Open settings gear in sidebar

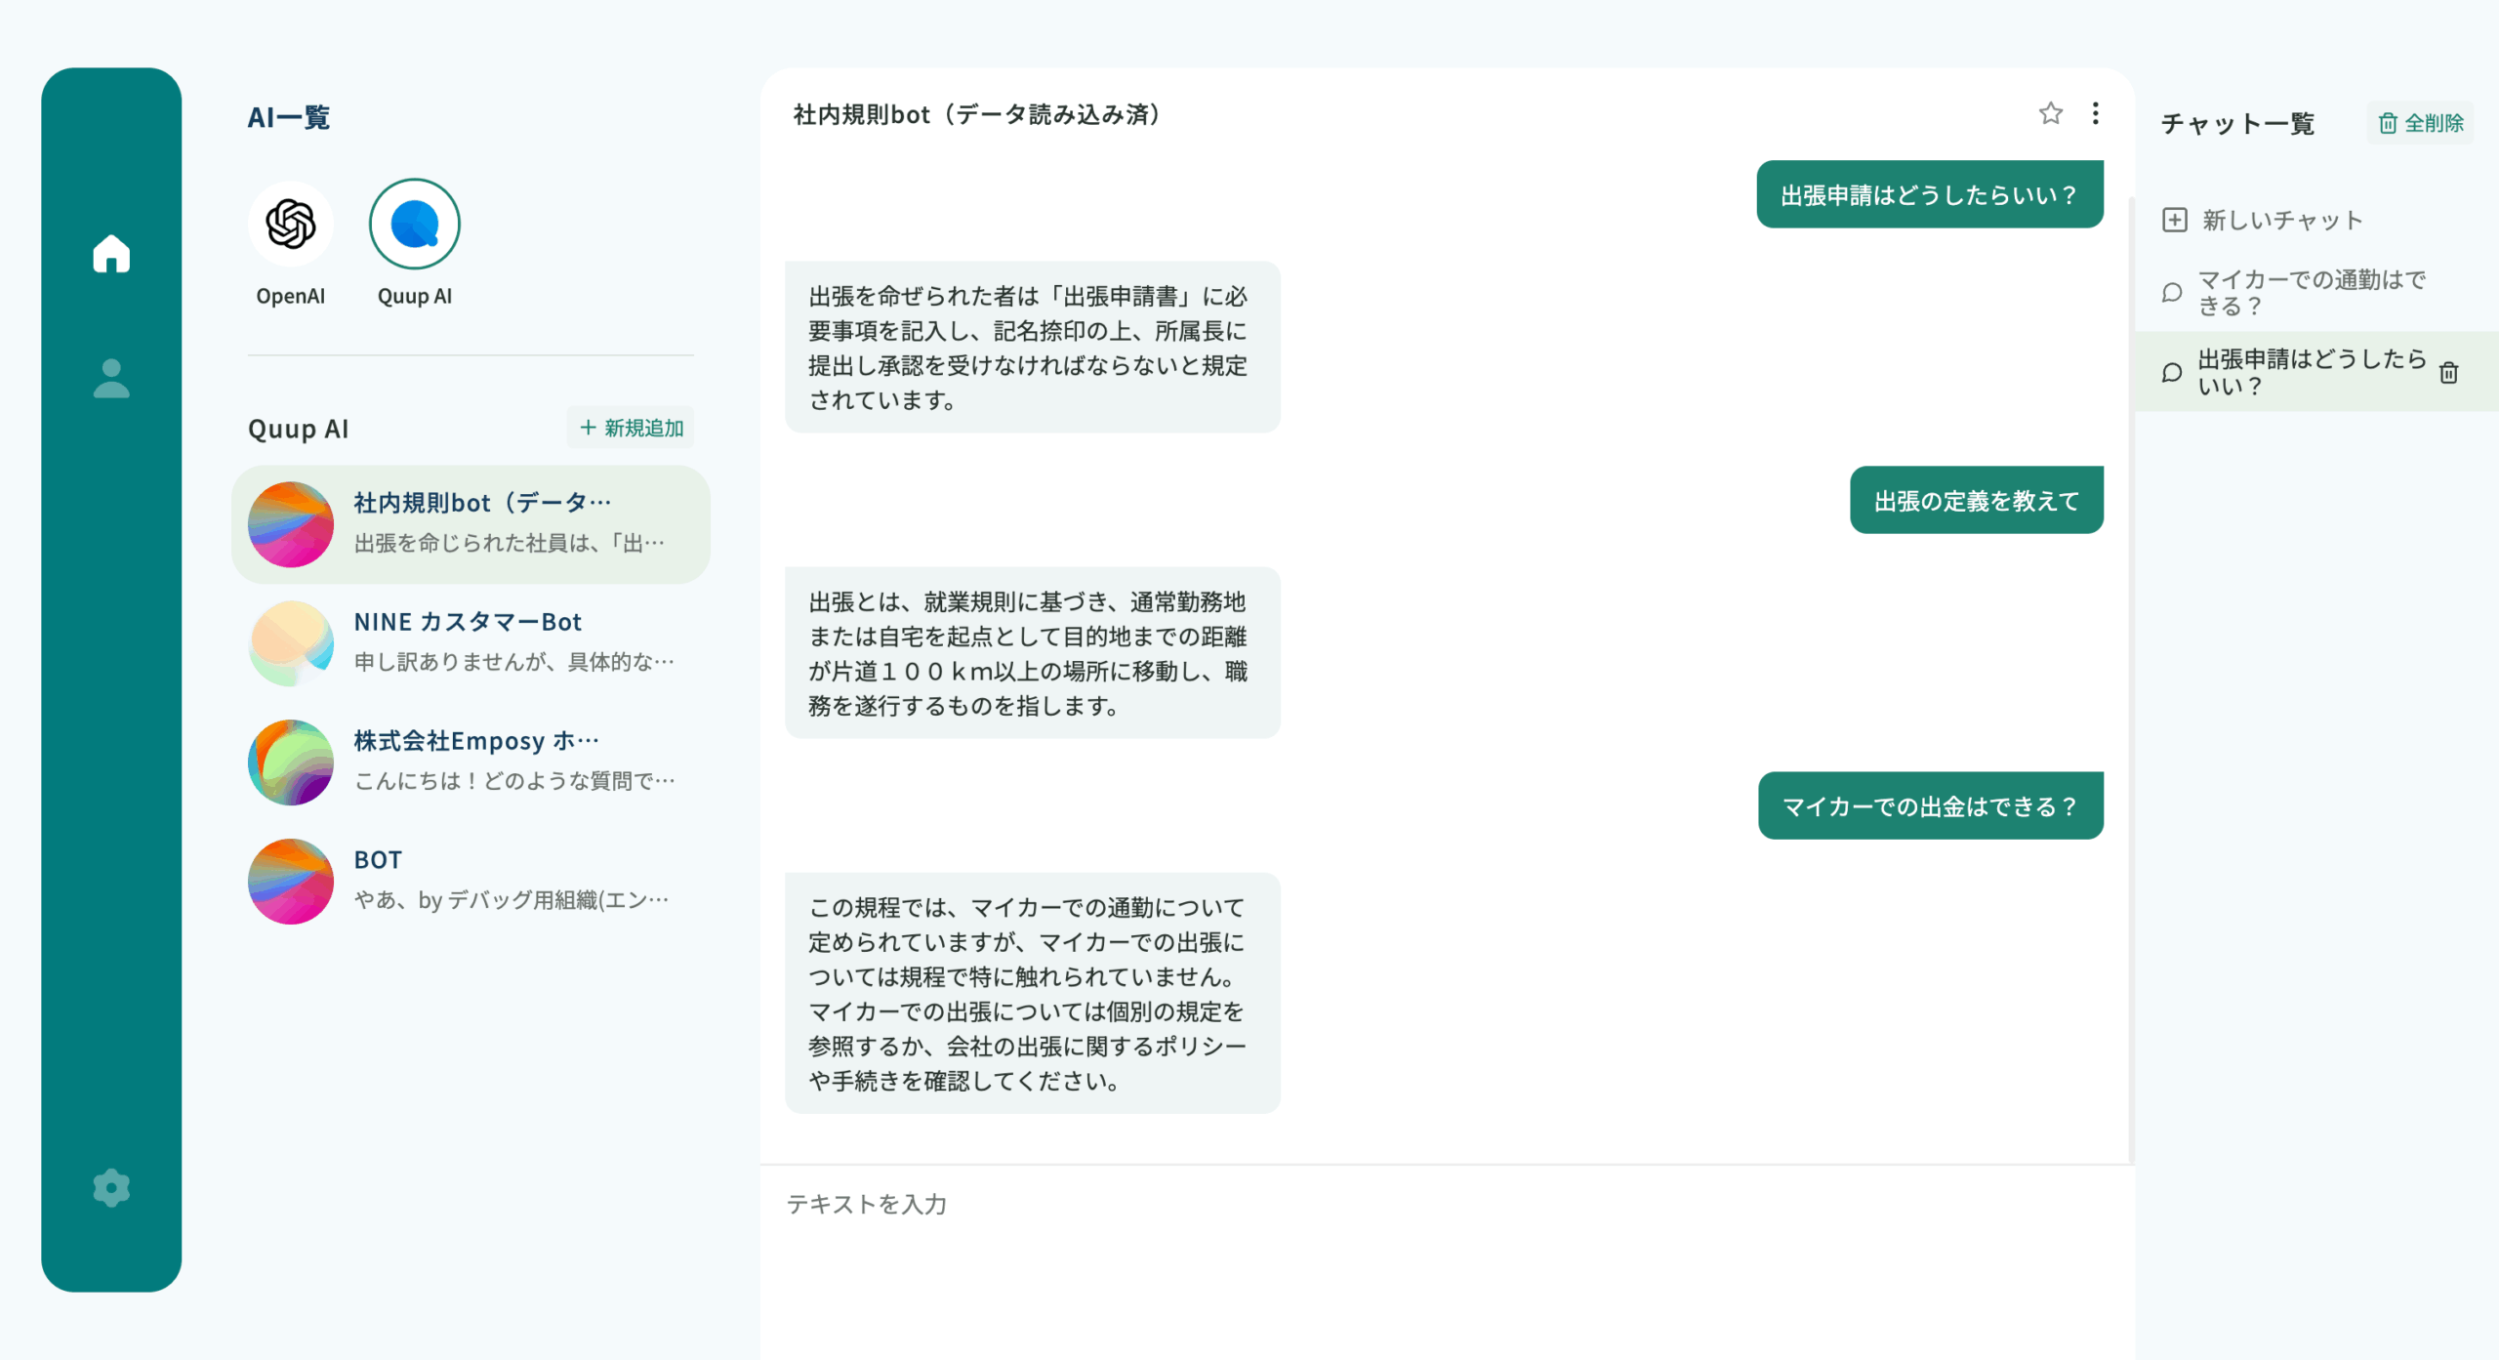[111, 1188]
